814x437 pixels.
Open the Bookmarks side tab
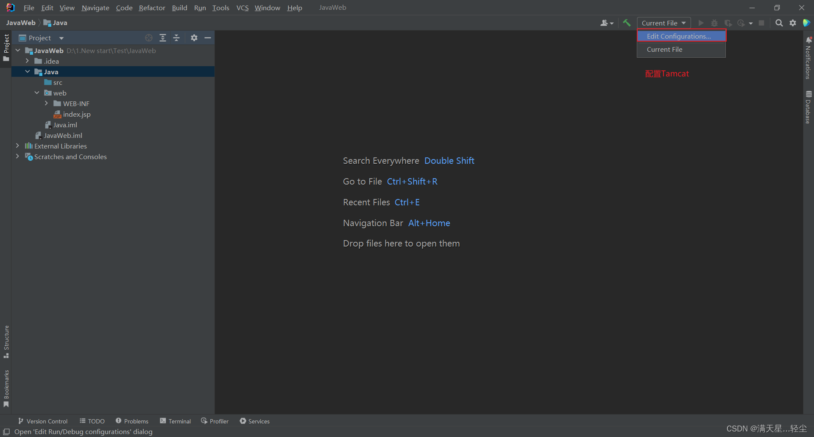[x=6, y=388]
